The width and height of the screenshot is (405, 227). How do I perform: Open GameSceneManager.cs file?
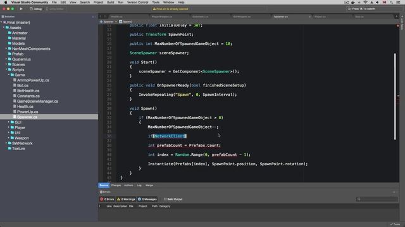tap(37, 101)
